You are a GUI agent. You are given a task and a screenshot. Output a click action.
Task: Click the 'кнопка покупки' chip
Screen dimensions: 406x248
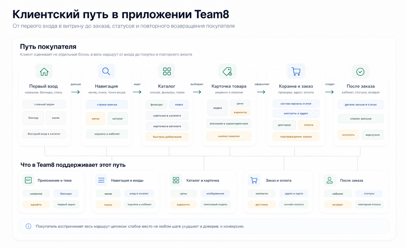pos(229,136)
